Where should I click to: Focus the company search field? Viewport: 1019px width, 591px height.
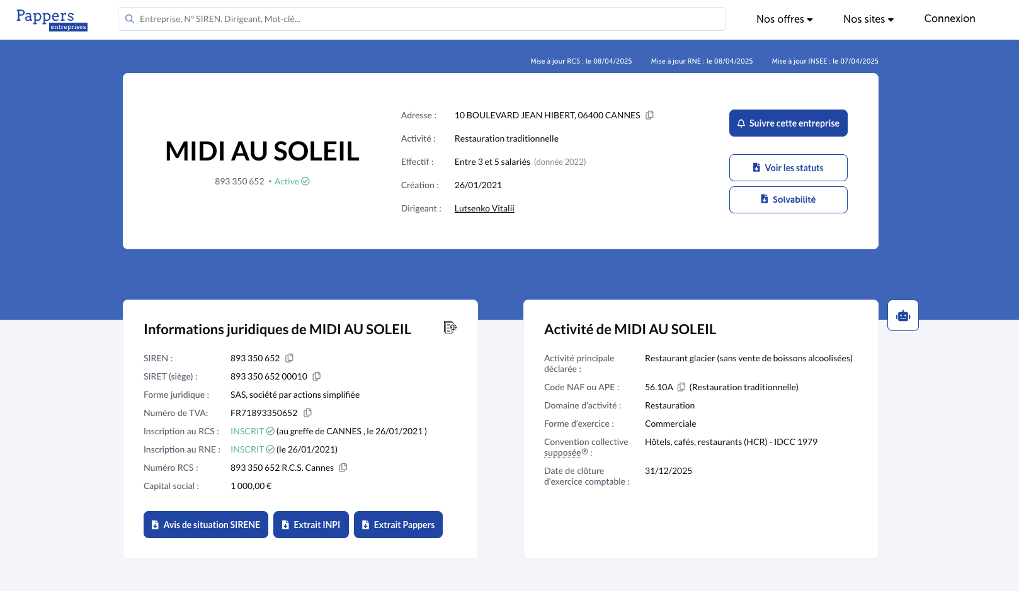[422, 19]
